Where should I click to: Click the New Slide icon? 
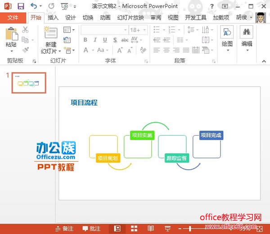coord(50,32)
